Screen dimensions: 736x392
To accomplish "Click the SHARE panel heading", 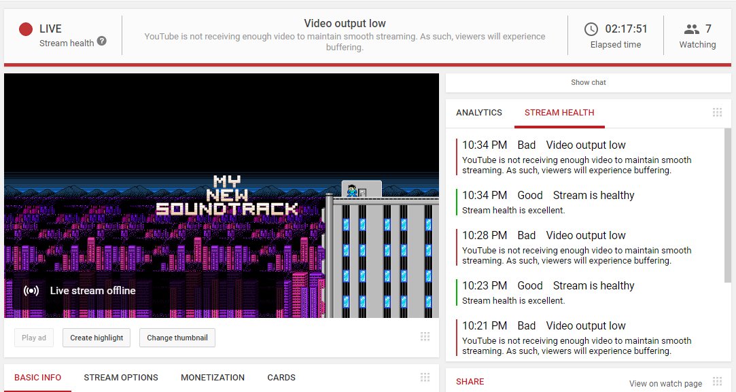I will click(x=470, y=382).
